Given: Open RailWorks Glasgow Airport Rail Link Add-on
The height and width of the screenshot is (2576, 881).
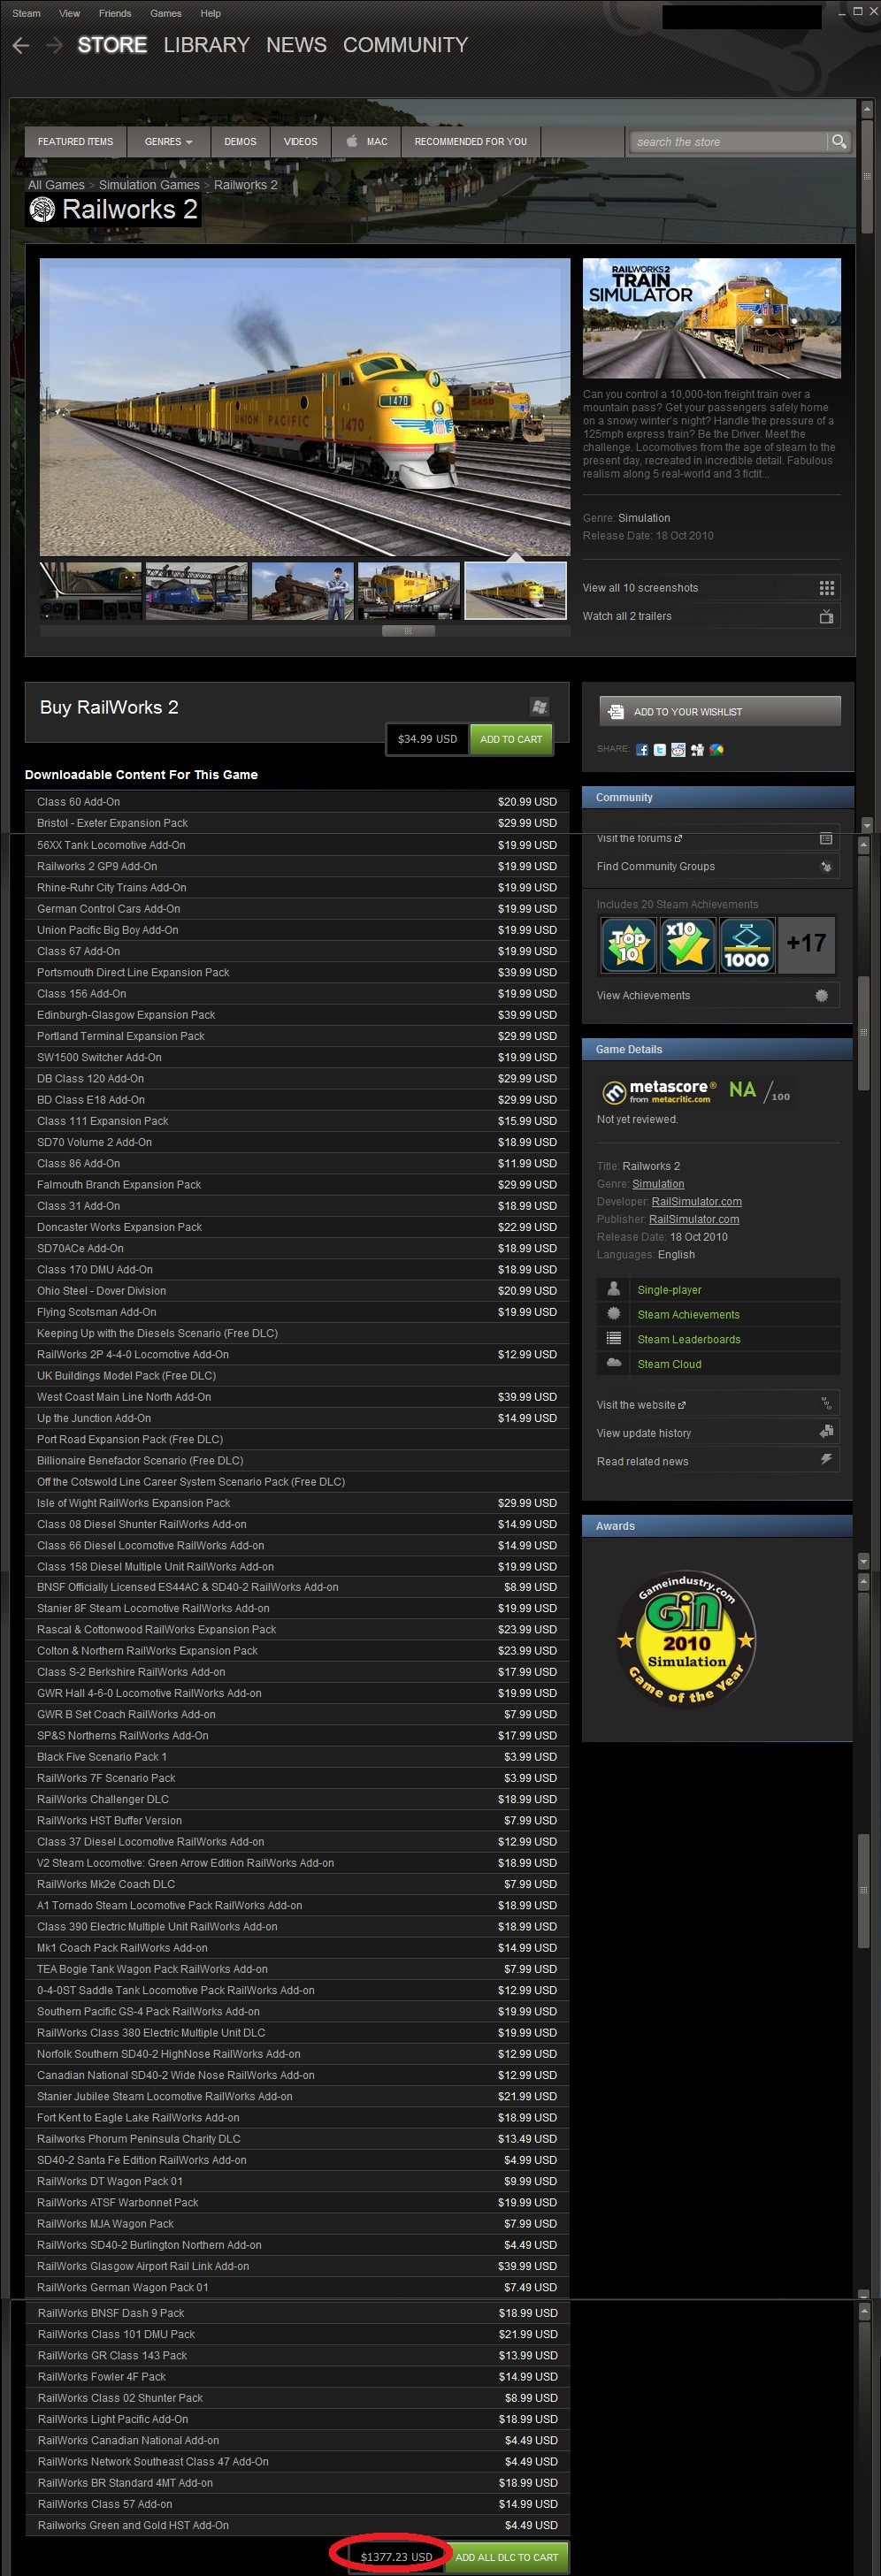Looking at the screenshot, I should coord(297,2266).
